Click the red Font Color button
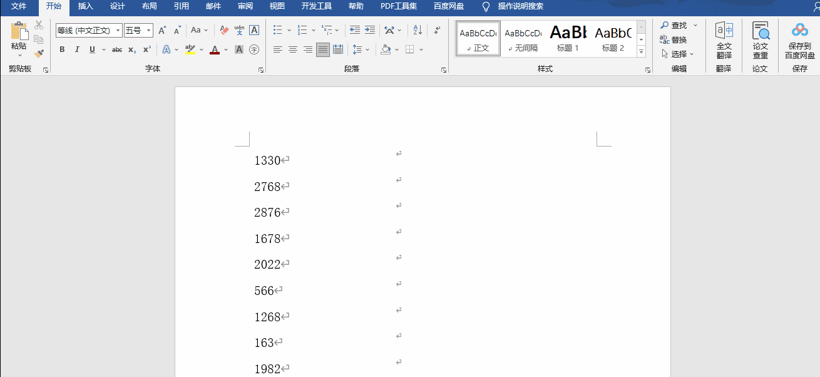The height and width of the screenshot is (377, 820). (215, 49)
